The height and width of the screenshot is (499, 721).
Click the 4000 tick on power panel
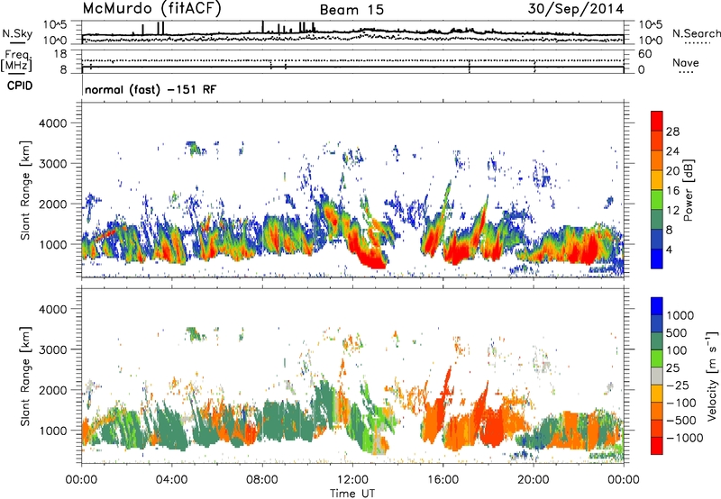point(52,123)
